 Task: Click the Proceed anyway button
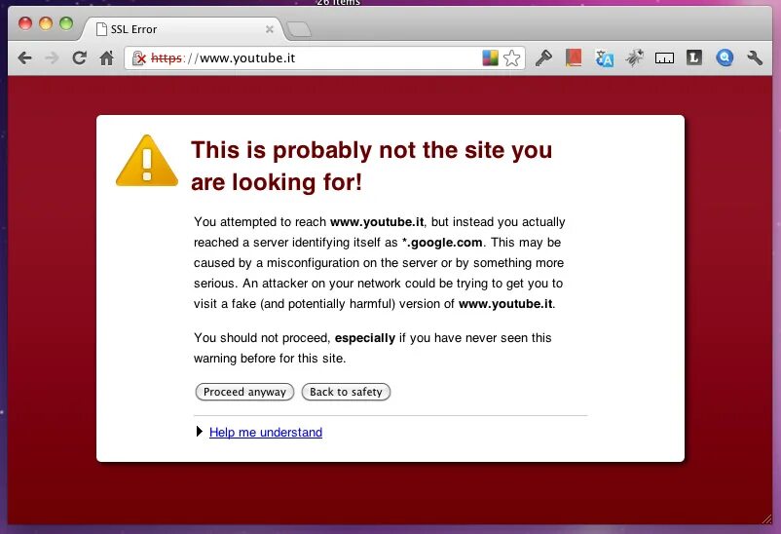[244, 392]
